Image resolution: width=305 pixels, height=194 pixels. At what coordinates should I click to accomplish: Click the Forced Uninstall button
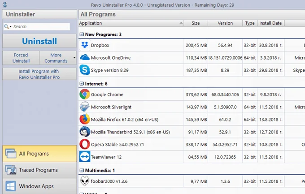21,58
